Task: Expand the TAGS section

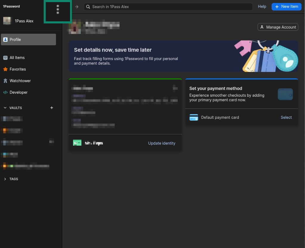Action: pos(5,179)
